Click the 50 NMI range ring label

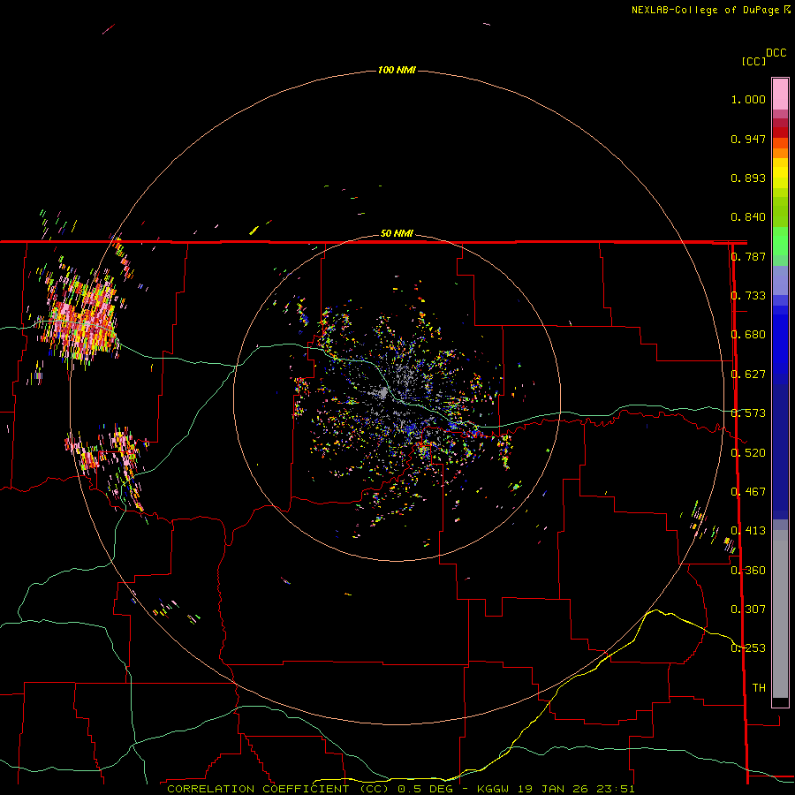397,233
